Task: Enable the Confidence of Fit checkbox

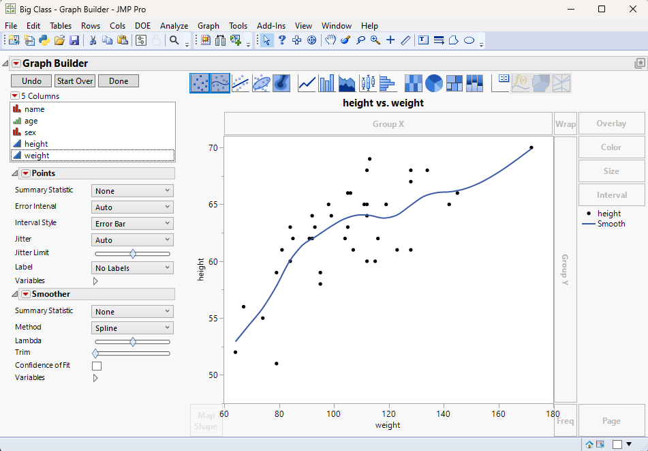Action: 97,366
